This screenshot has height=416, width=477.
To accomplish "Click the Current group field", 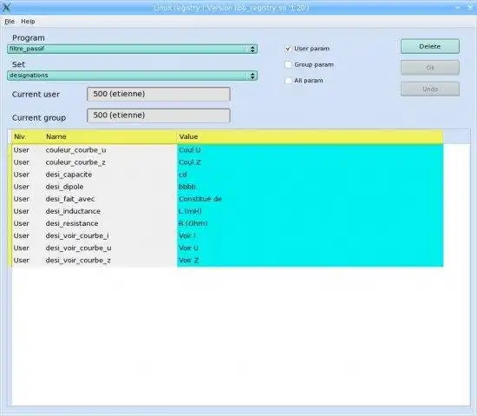I will pyautogui.click(x=159, y=116).
